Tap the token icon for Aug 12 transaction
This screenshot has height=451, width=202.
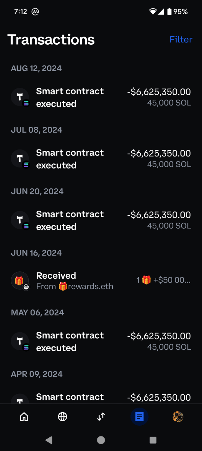[x=20, y=97]
